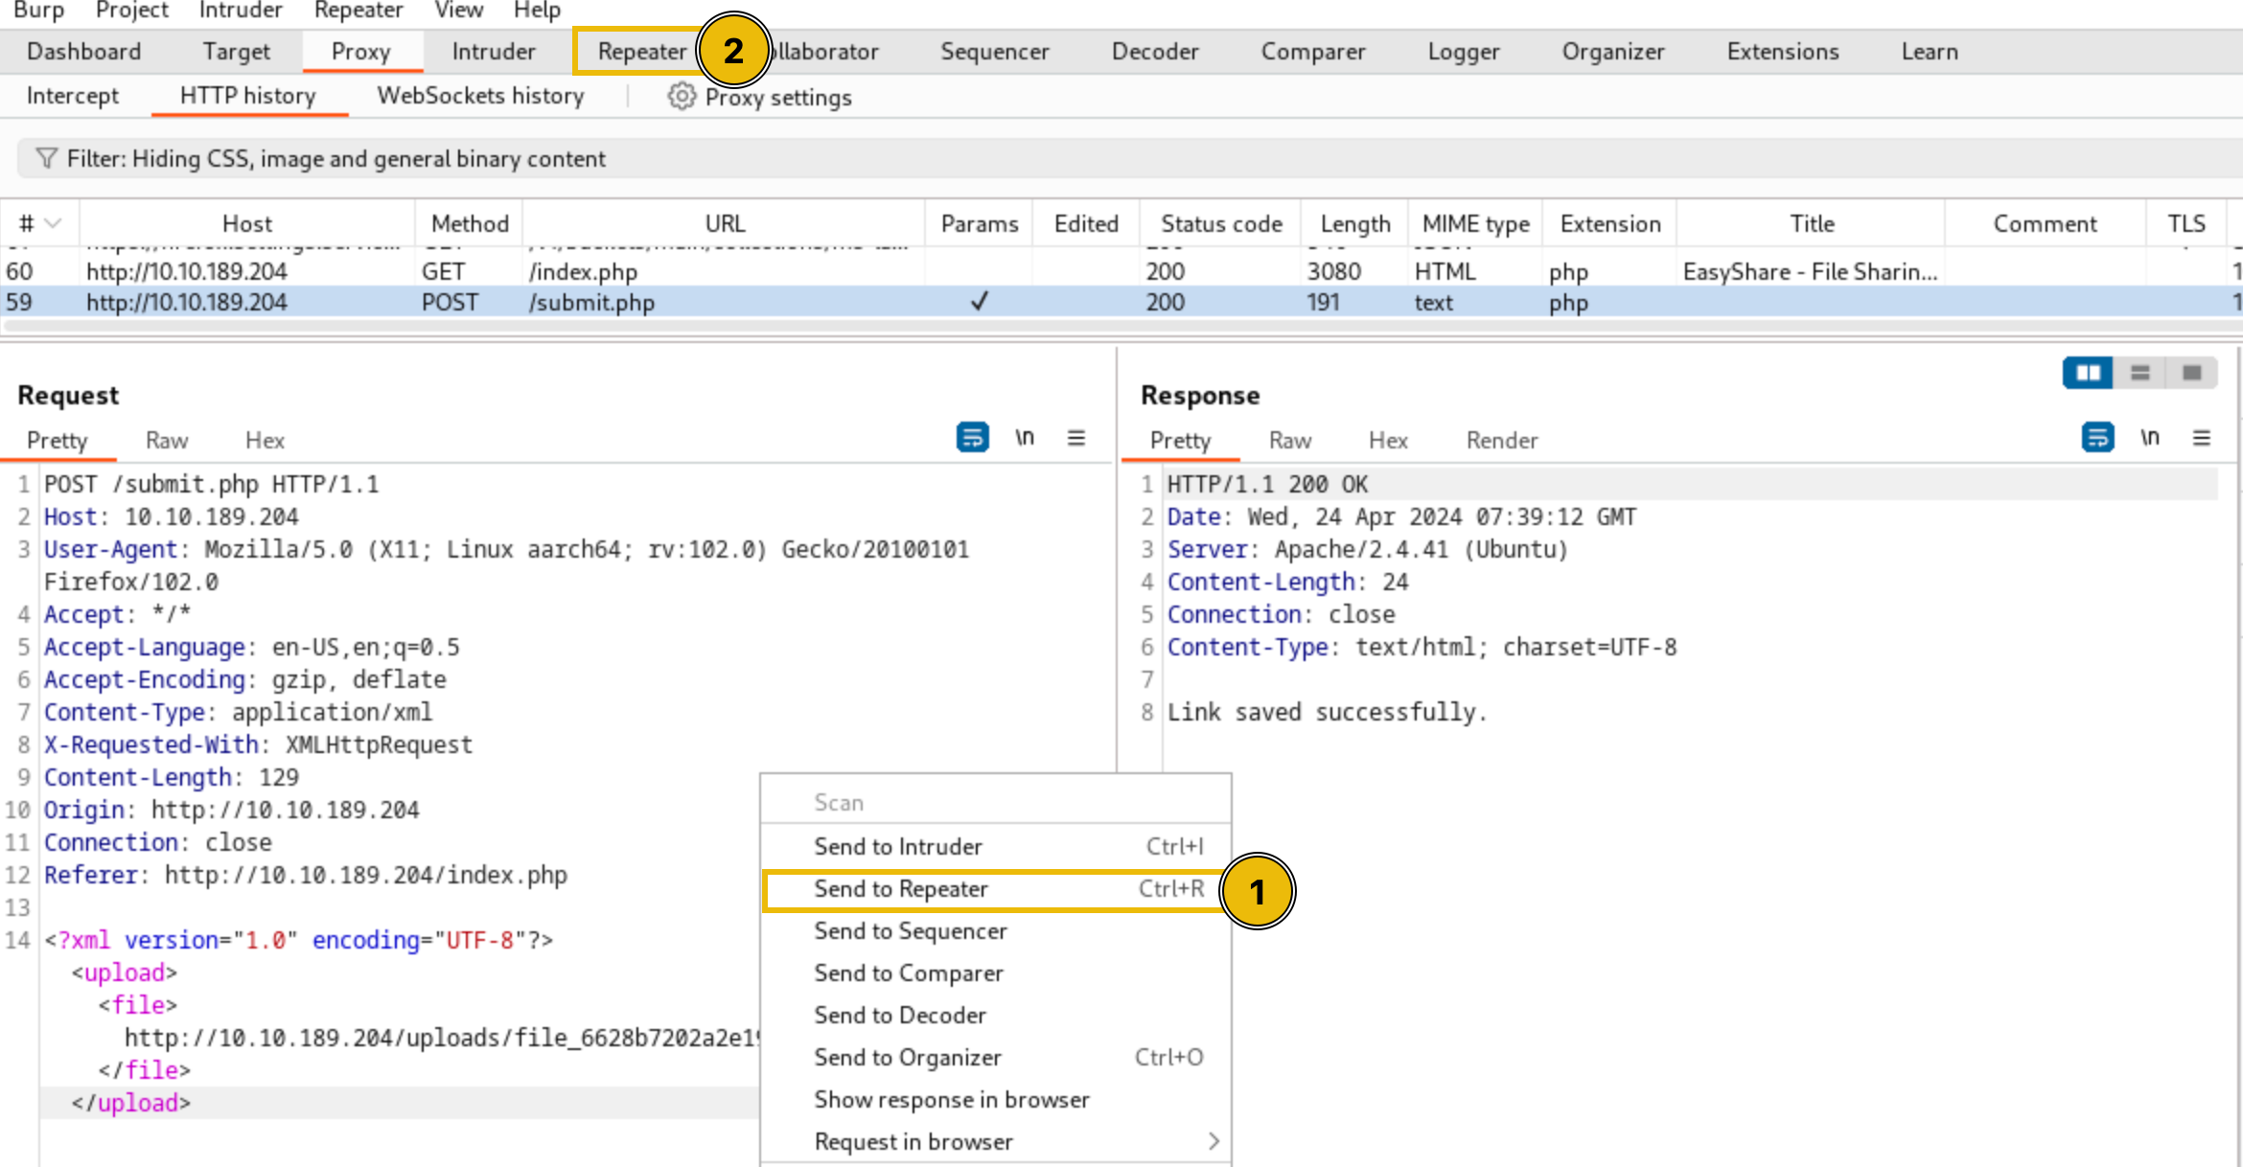Open the Request pane hamburger menu

[x=1076, y=438]
